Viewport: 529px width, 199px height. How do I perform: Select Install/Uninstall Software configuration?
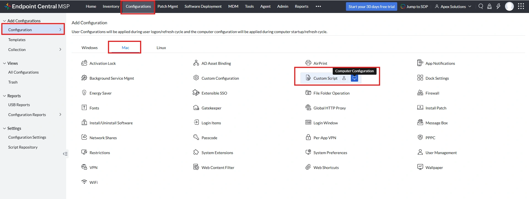[107, 123]
